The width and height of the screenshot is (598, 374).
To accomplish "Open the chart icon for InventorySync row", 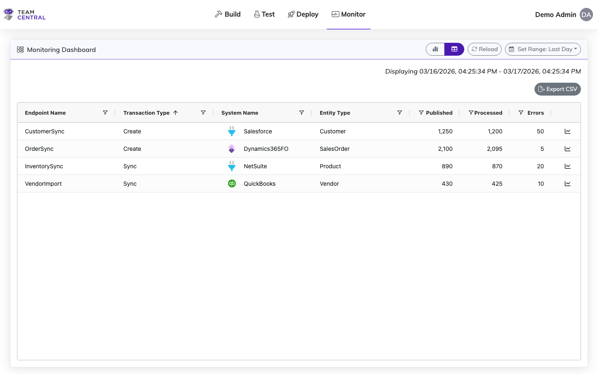I will click(568, 166).
